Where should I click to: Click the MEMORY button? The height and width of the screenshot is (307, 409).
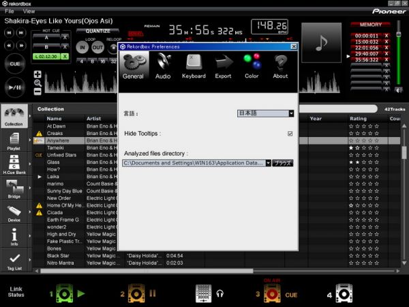370,25
